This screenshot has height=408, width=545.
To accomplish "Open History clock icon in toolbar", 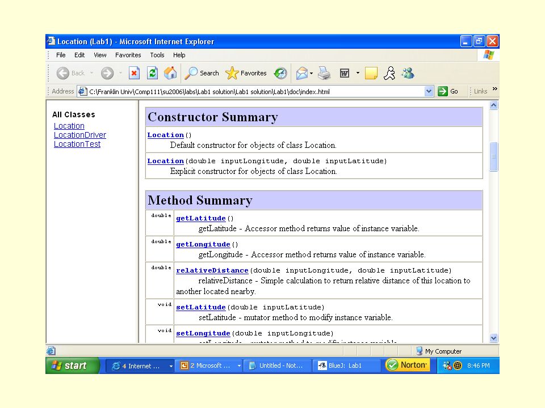I will click(280, 73).
